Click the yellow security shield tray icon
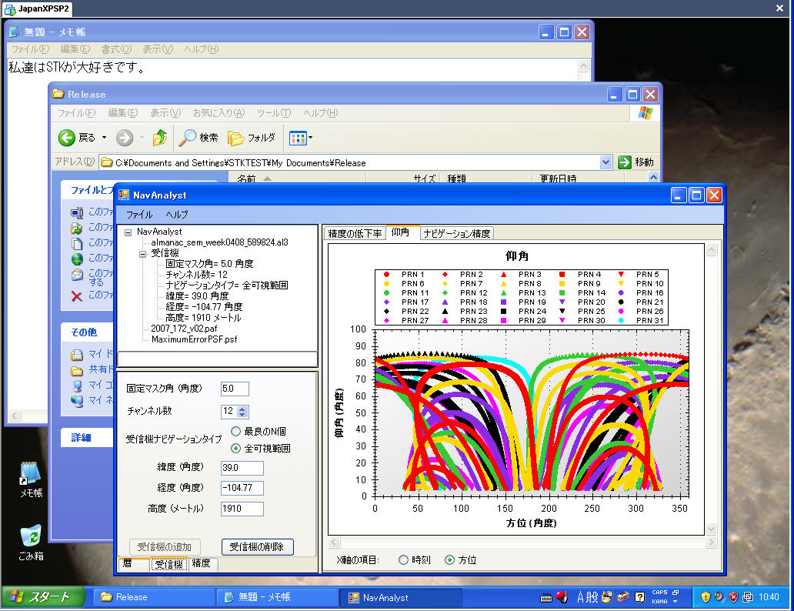Image resolution: width=794 pixels, height=611 pixels. (706, 597)
